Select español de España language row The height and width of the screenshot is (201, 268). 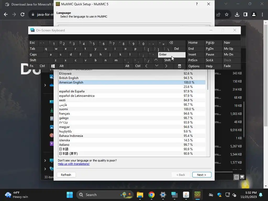[132, 91]
